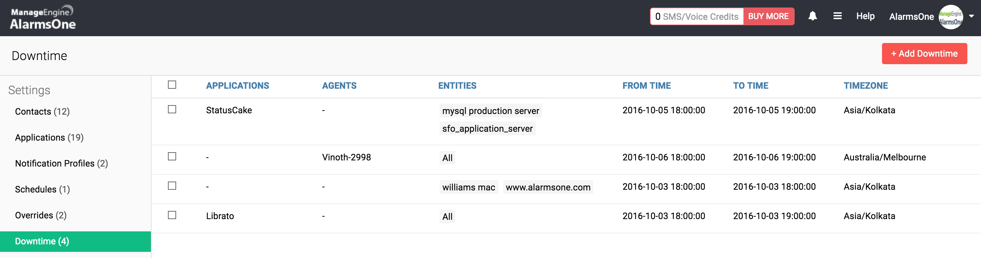Viewport: 981px width, 258px height.
Task: Click the AlarmsOne account name
Action: pyautogui.click(x=911, y=17)
